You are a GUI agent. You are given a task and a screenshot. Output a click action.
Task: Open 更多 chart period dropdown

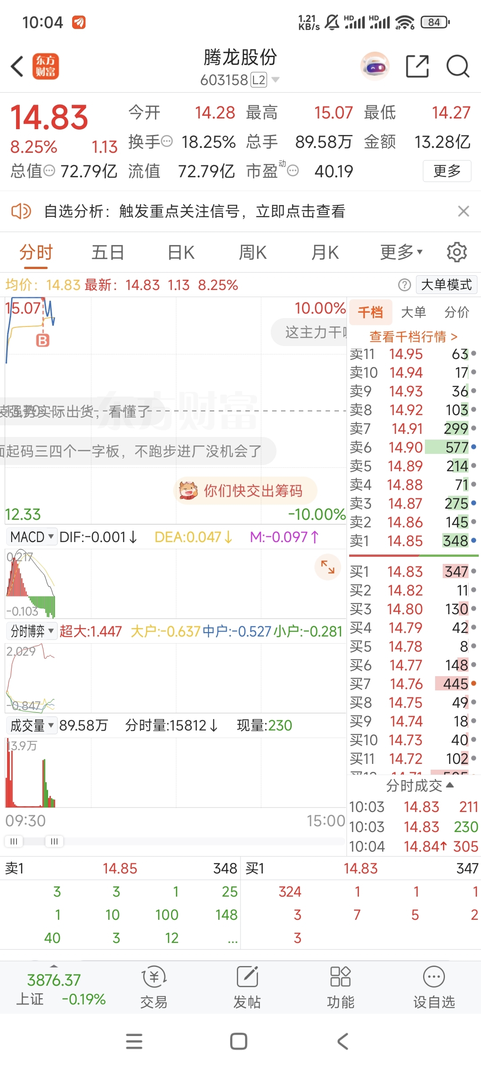[x=401, y=252]
